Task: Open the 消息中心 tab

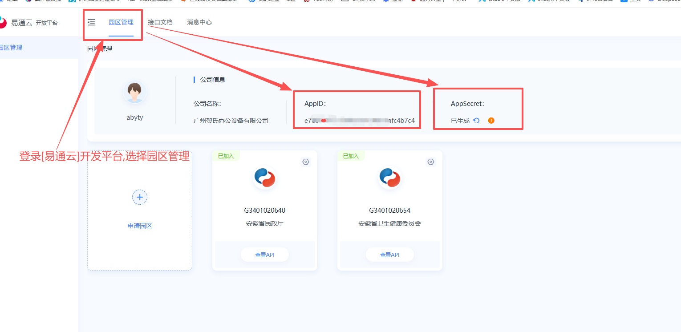Action: [199, 22]
